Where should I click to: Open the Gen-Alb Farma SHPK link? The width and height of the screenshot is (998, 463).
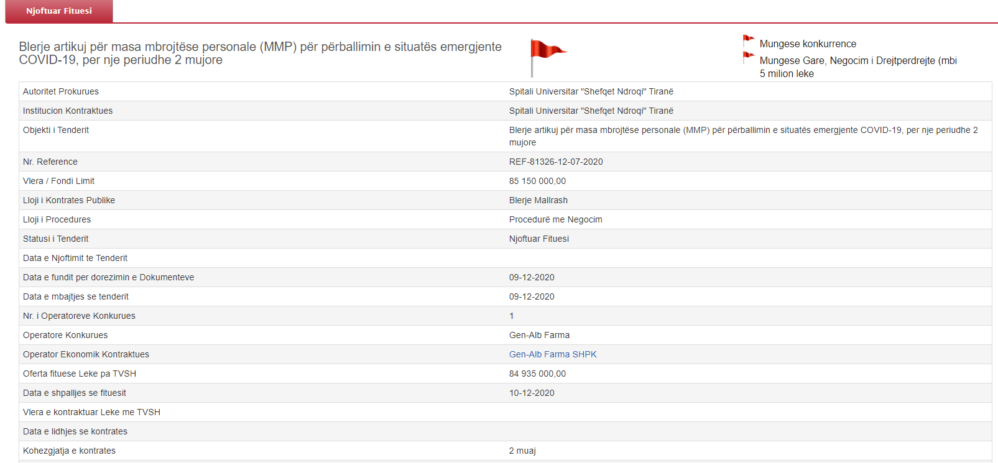click(x=552, y=354)
